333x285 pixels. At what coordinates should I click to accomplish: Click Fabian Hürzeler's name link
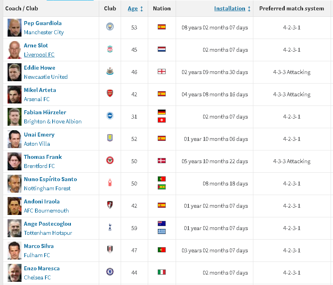(x=45, y=112)
